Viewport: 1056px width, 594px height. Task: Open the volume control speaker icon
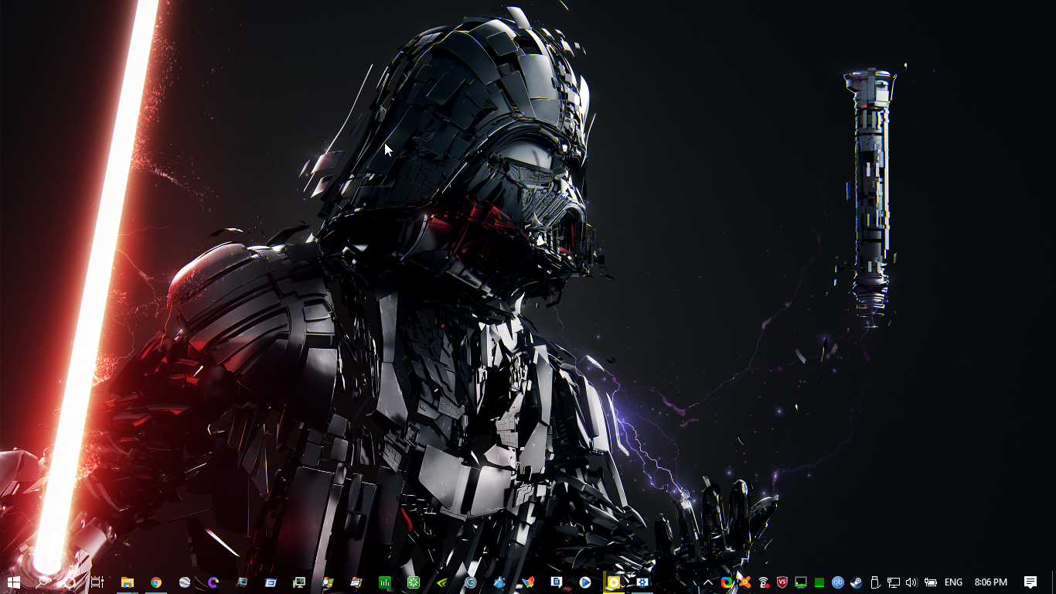coord(911,582)
